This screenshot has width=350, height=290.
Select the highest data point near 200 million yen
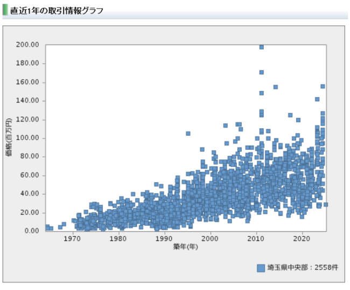point(261,47)
